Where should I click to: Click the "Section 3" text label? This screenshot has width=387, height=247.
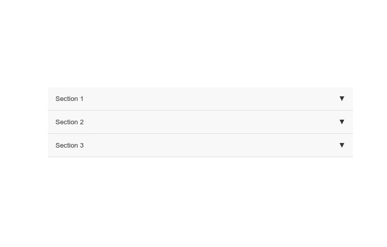tap(70, 145)
